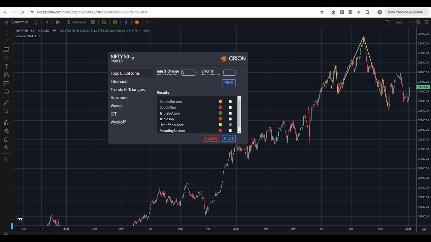Screen dimensions: 431x242
Task: Click the compare or add symbol plus icon
Action: (36, 22)
